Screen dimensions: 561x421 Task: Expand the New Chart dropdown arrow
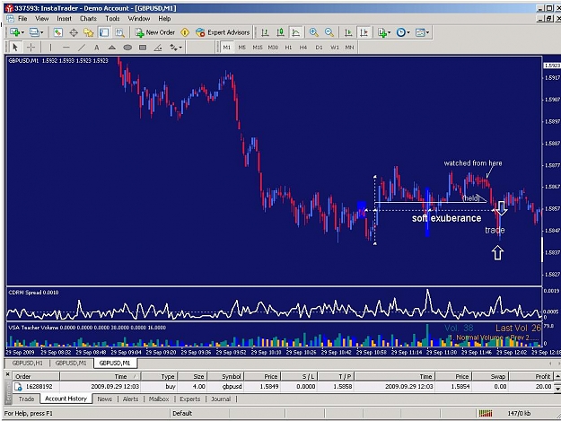click(x=23, y=32)
